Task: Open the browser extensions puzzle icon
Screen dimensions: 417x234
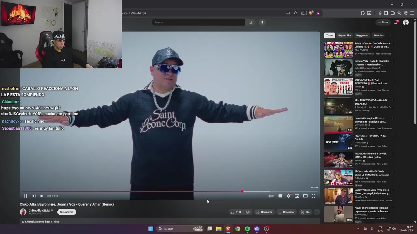Action: pos(363,13)
